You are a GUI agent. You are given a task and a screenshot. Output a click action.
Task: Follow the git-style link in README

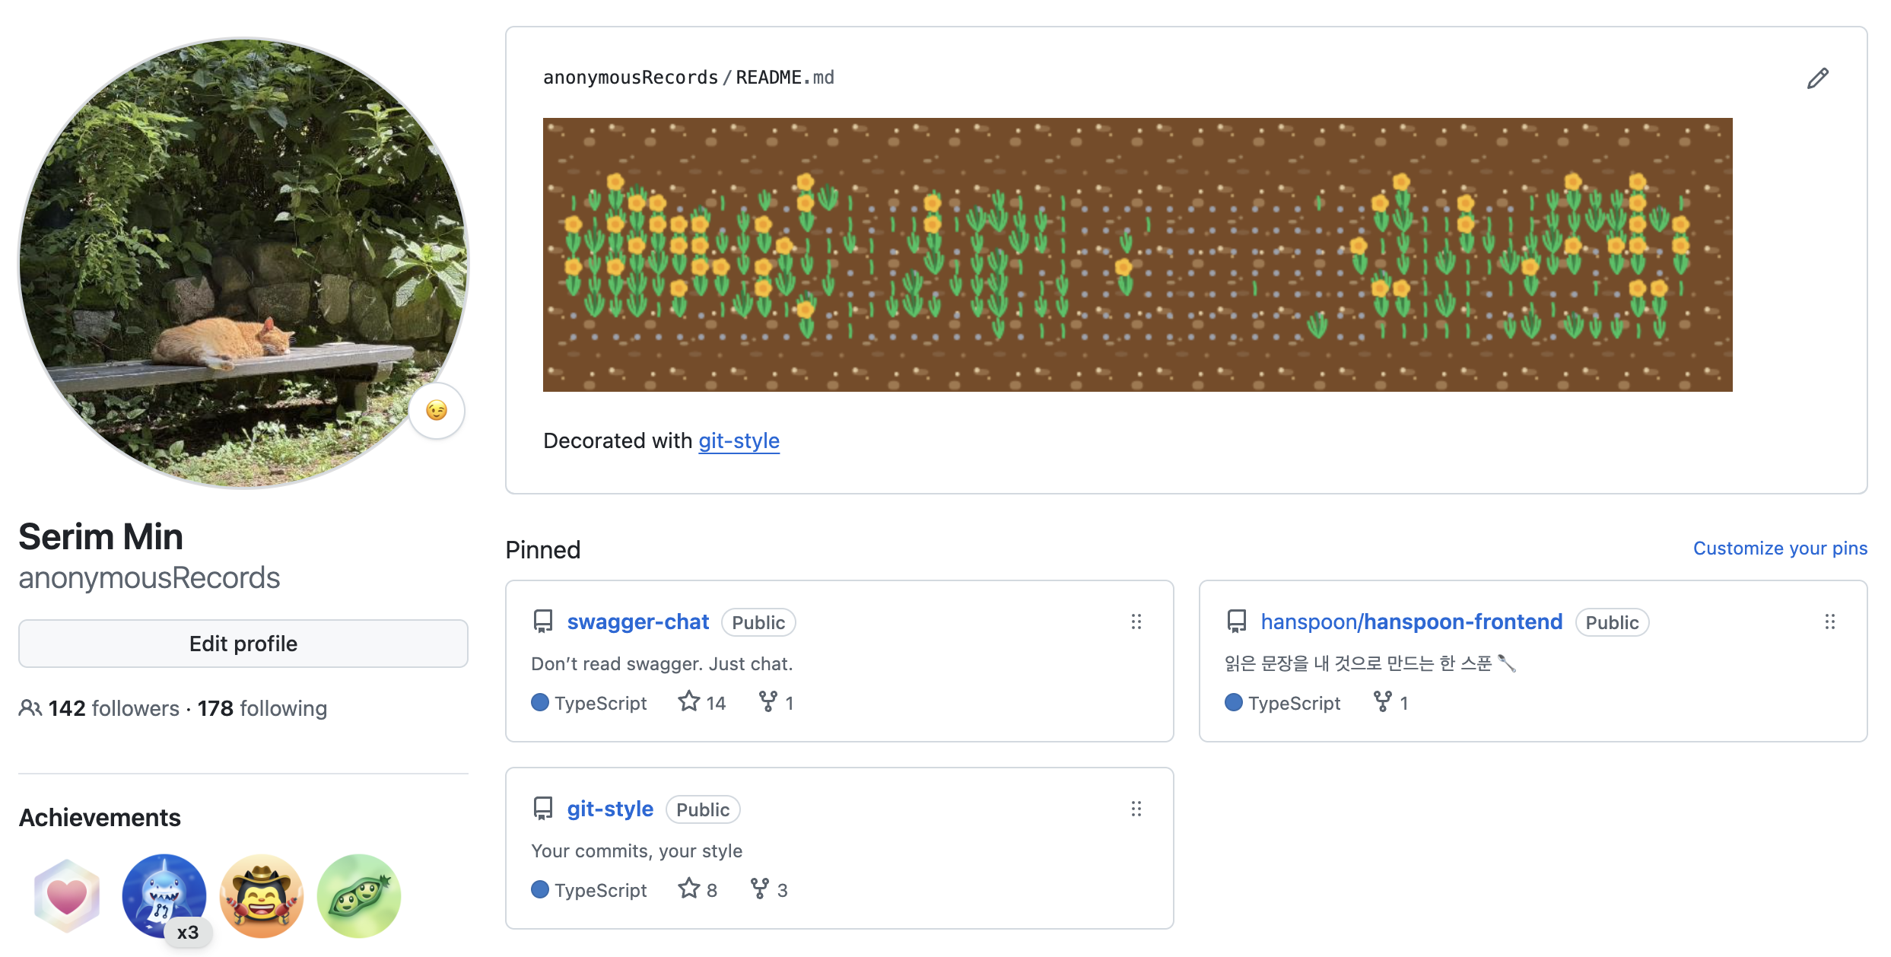[739, 440]
